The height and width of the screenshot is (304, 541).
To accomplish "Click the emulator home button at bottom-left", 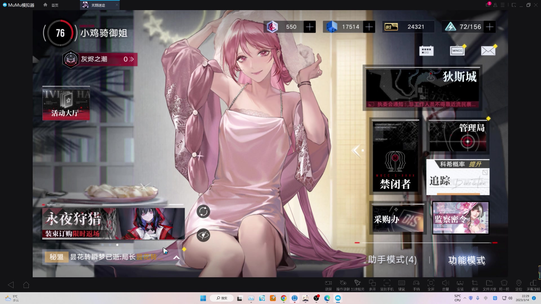I will [x=26, y=285].
